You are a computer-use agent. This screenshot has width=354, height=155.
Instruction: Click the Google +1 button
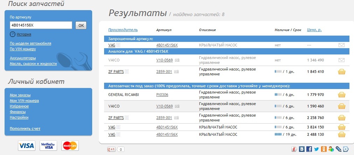[111, 149]
